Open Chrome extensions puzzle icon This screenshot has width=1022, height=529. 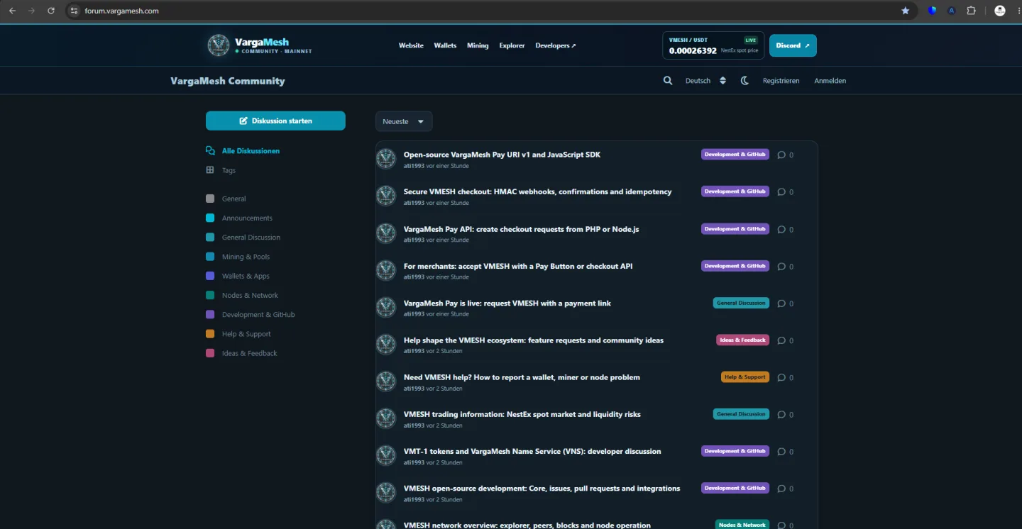click(972, 11)
